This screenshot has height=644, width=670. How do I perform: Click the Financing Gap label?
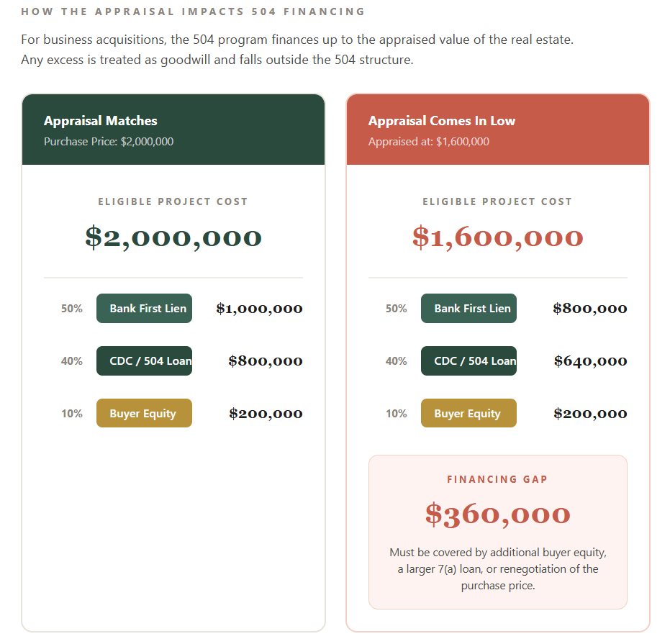pos(498,479)
